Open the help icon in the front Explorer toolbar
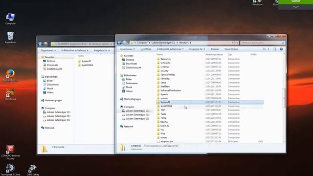This screenshot has width=313, height=176. tap(281, 49)
